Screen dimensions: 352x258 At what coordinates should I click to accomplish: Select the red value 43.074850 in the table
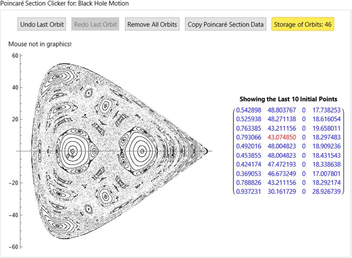pos(282,137)
